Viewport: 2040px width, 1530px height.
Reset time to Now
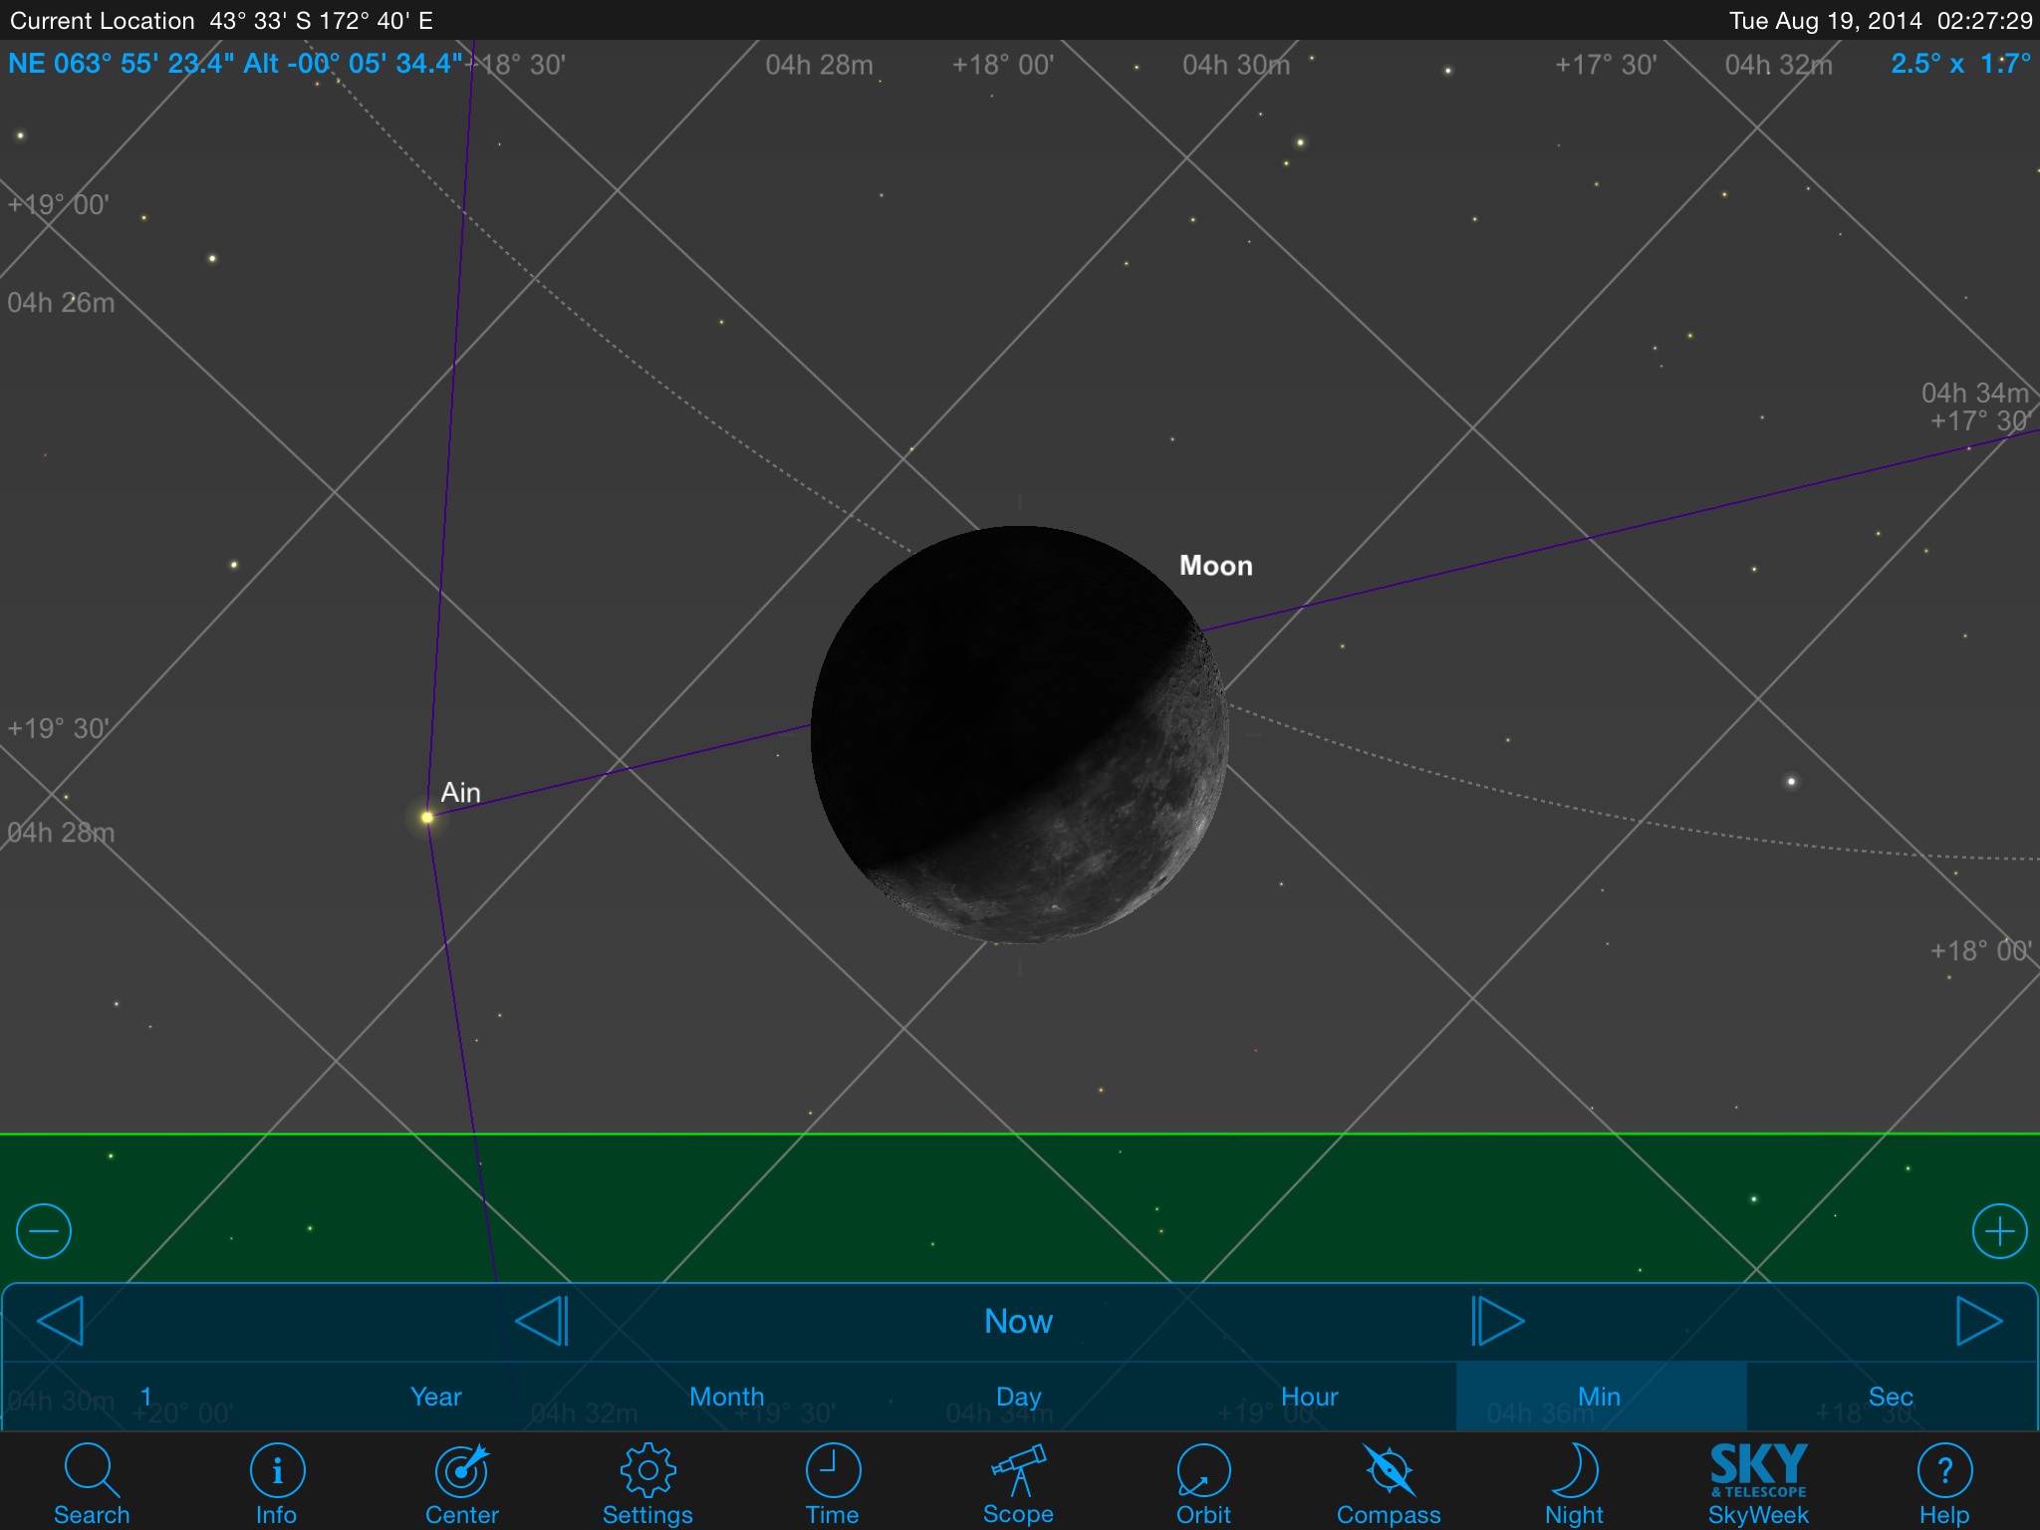(x=1018, y=1321)
